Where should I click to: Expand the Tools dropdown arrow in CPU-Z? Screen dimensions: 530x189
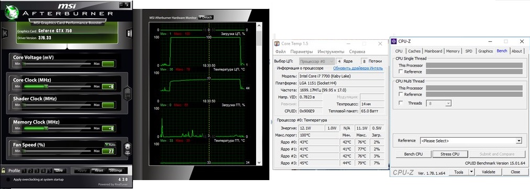[x=471, y=172]
